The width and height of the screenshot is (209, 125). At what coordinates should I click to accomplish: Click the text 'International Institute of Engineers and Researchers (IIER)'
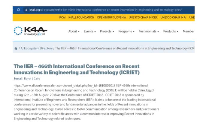(54, 100)
